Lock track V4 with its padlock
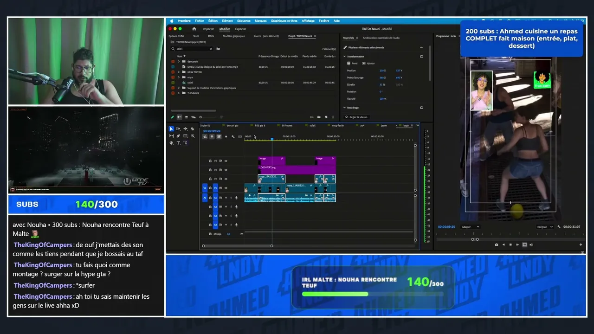 210,161
